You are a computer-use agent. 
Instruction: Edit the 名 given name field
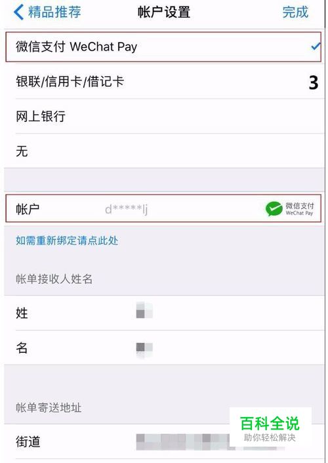coord(164,348)
